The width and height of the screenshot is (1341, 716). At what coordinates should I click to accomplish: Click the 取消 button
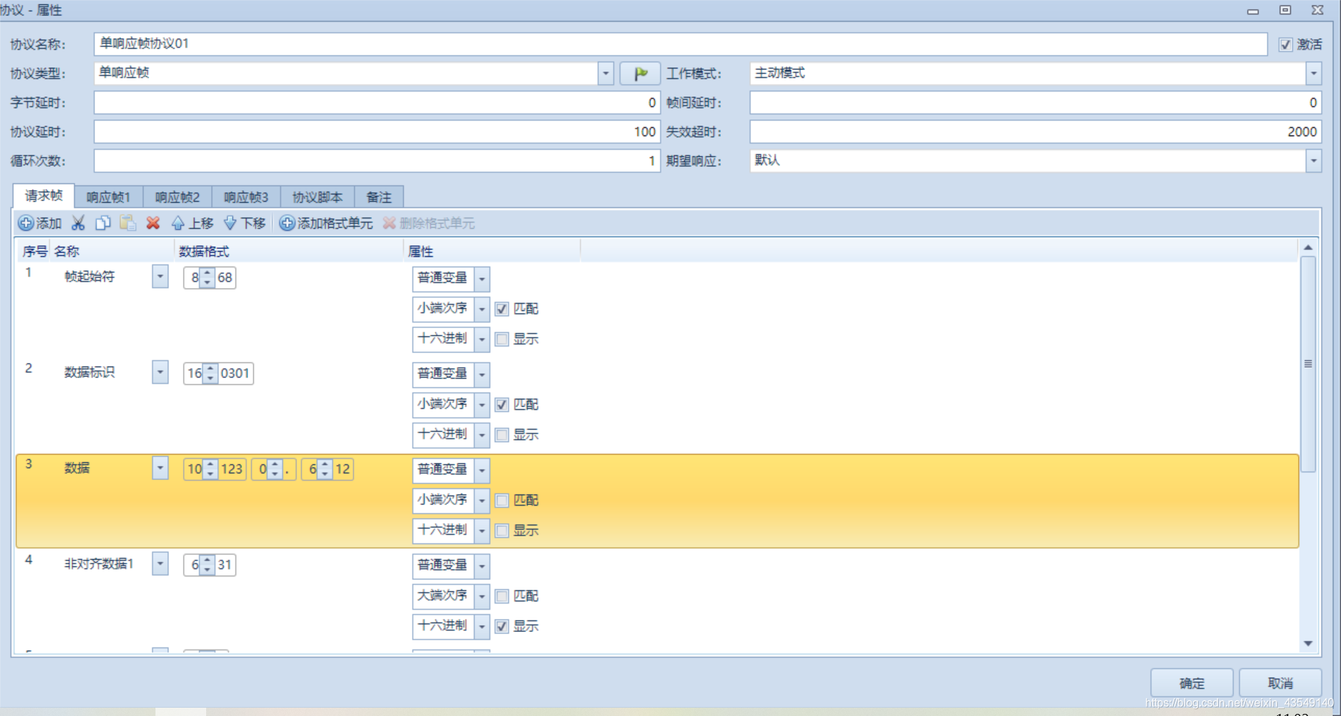pyautogui.click(x=1280, y=683)
